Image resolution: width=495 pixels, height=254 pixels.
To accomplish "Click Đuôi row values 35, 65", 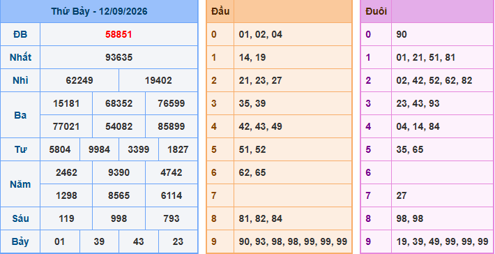I will click(x=409, y=149).
